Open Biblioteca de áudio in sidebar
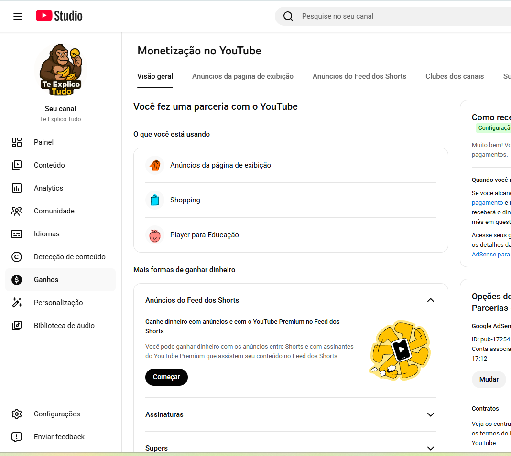This screenshot has width=511, height=456. [60, 326]
